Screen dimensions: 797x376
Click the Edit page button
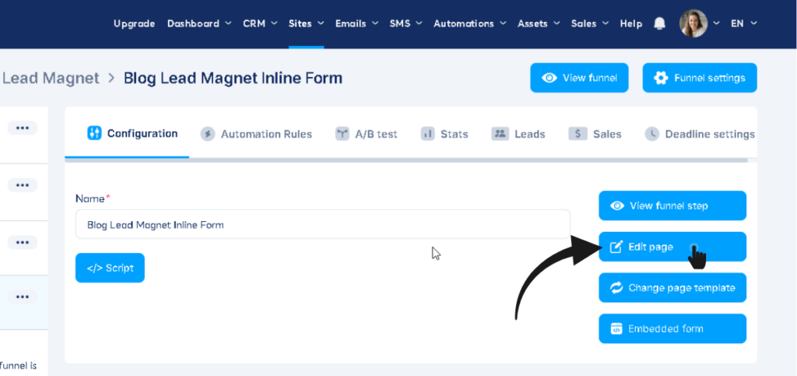coord(672,247)
